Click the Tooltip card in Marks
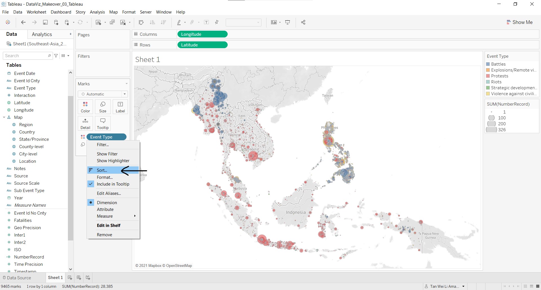Screen dimensions: 541x290 (103, 123)
